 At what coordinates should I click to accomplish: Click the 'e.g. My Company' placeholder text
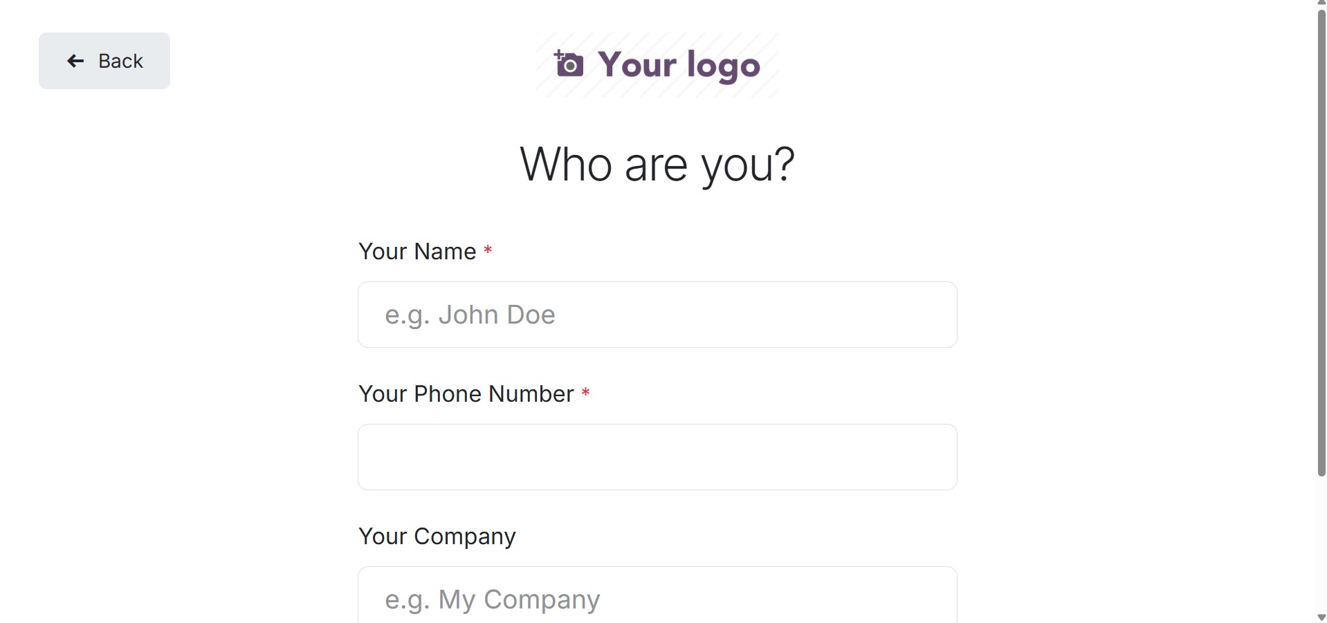[492, 599]
